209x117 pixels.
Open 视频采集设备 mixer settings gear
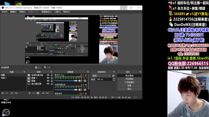tap(85, 90)
